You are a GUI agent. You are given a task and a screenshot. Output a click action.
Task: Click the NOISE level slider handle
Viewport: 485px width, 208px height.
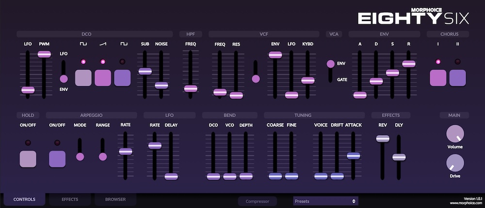click(162, 86)
